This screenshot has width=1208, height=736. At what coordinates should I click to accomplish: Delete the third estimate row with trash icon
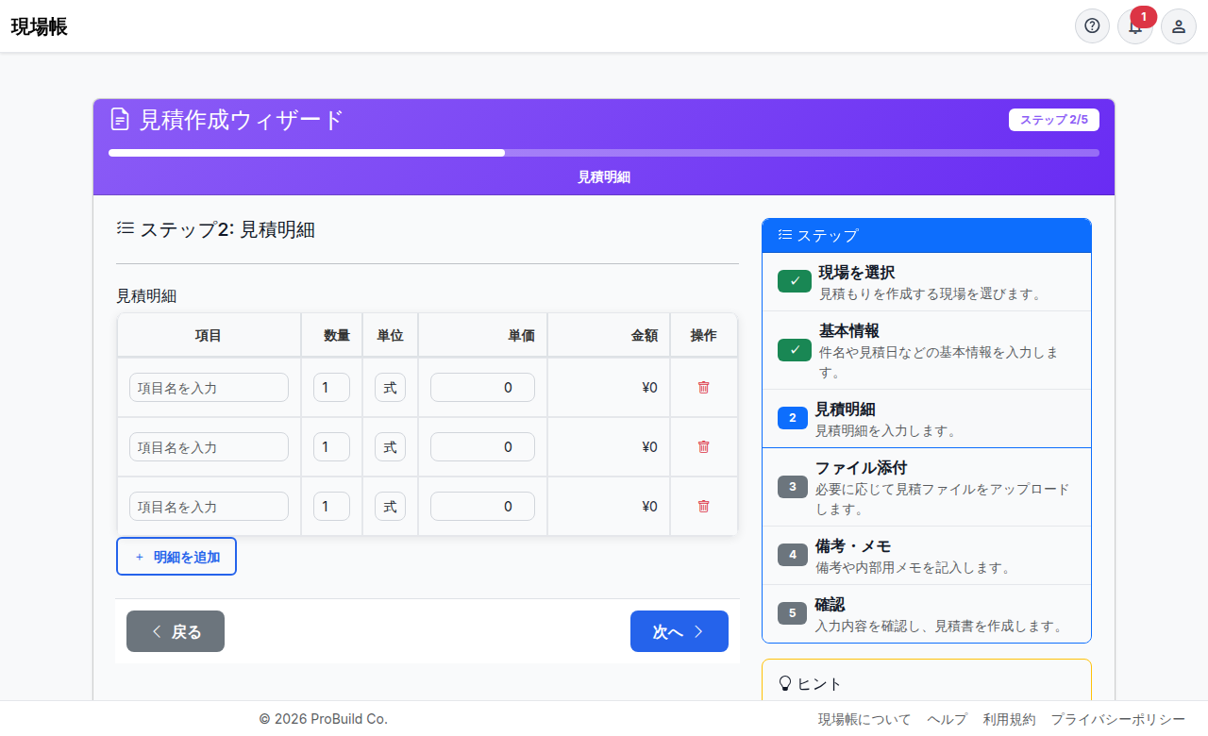tap(703, 506)
